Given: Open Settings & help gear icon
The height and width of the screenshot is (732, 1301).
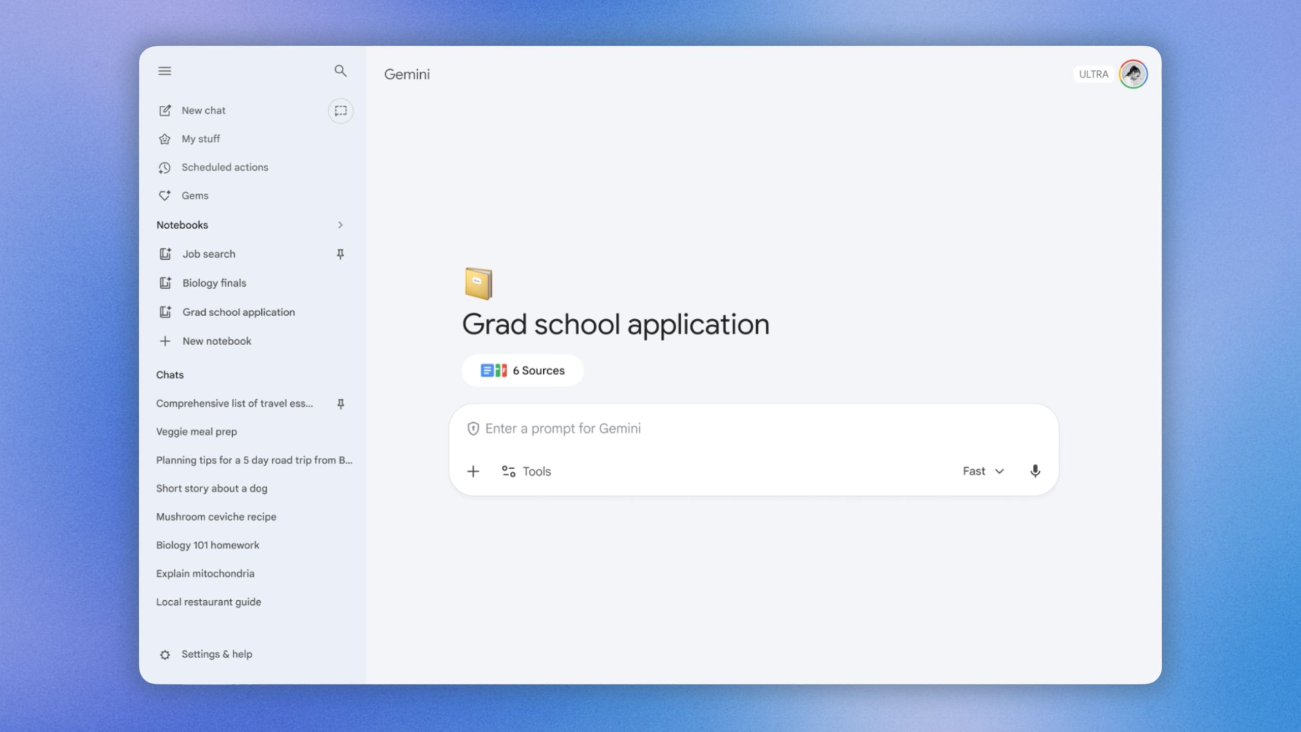Looking at the screenshot, I should point(165,655).
